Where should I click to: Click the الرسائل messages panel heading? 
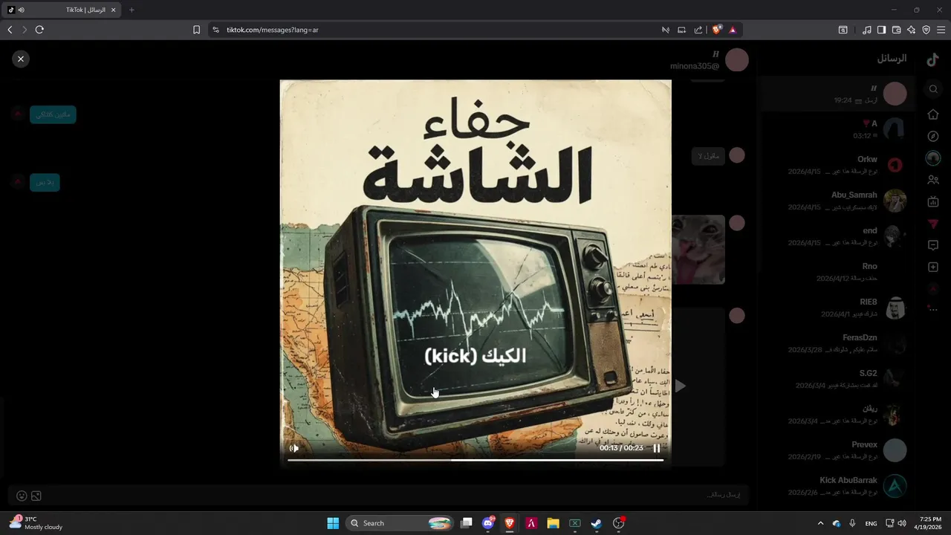click(x=892, y=58)
